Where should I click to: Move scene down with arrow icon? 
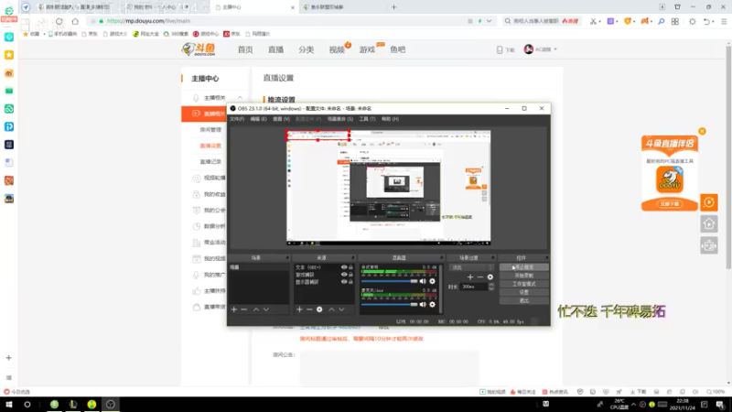(x=266, y=309)
